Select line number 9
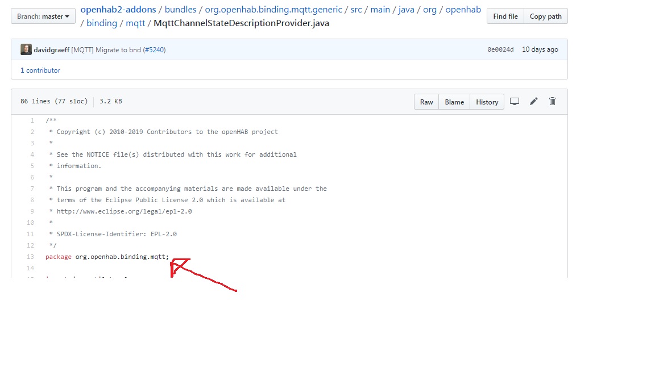The image size is (655, 368). click(x=32, y=211)
